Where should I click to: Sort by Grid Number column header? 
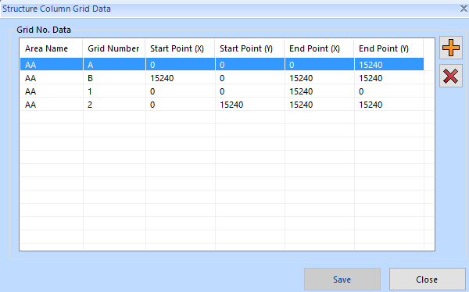tap(114, 48)
